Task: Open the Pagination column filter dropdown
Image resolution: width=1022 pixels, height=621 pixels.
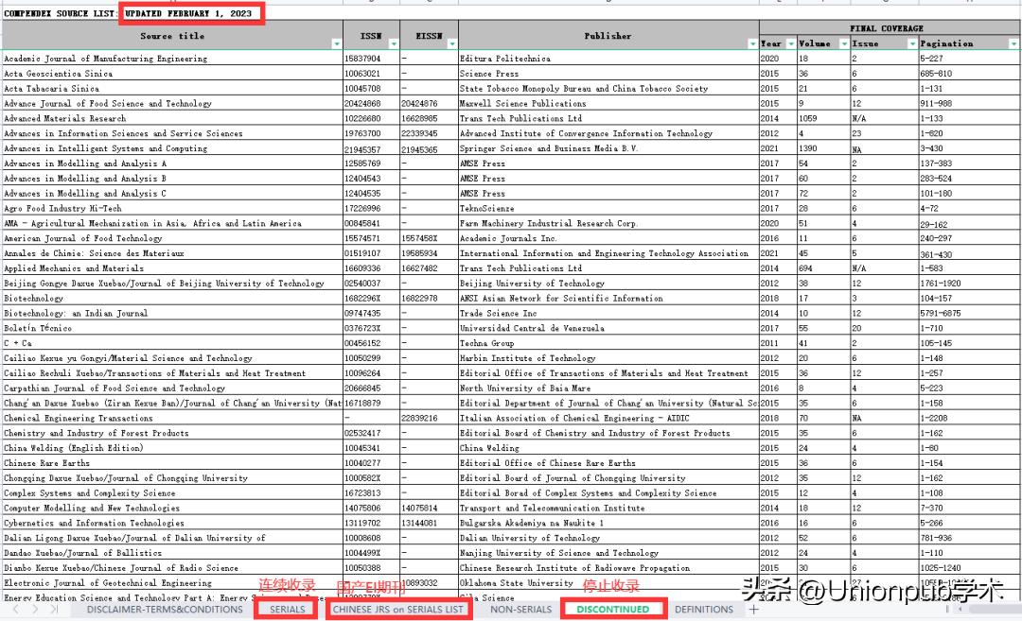Action: click(1013, 43)
